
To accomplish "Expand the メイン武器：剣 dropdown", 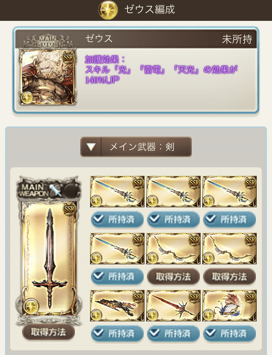I will pos(136,147).
